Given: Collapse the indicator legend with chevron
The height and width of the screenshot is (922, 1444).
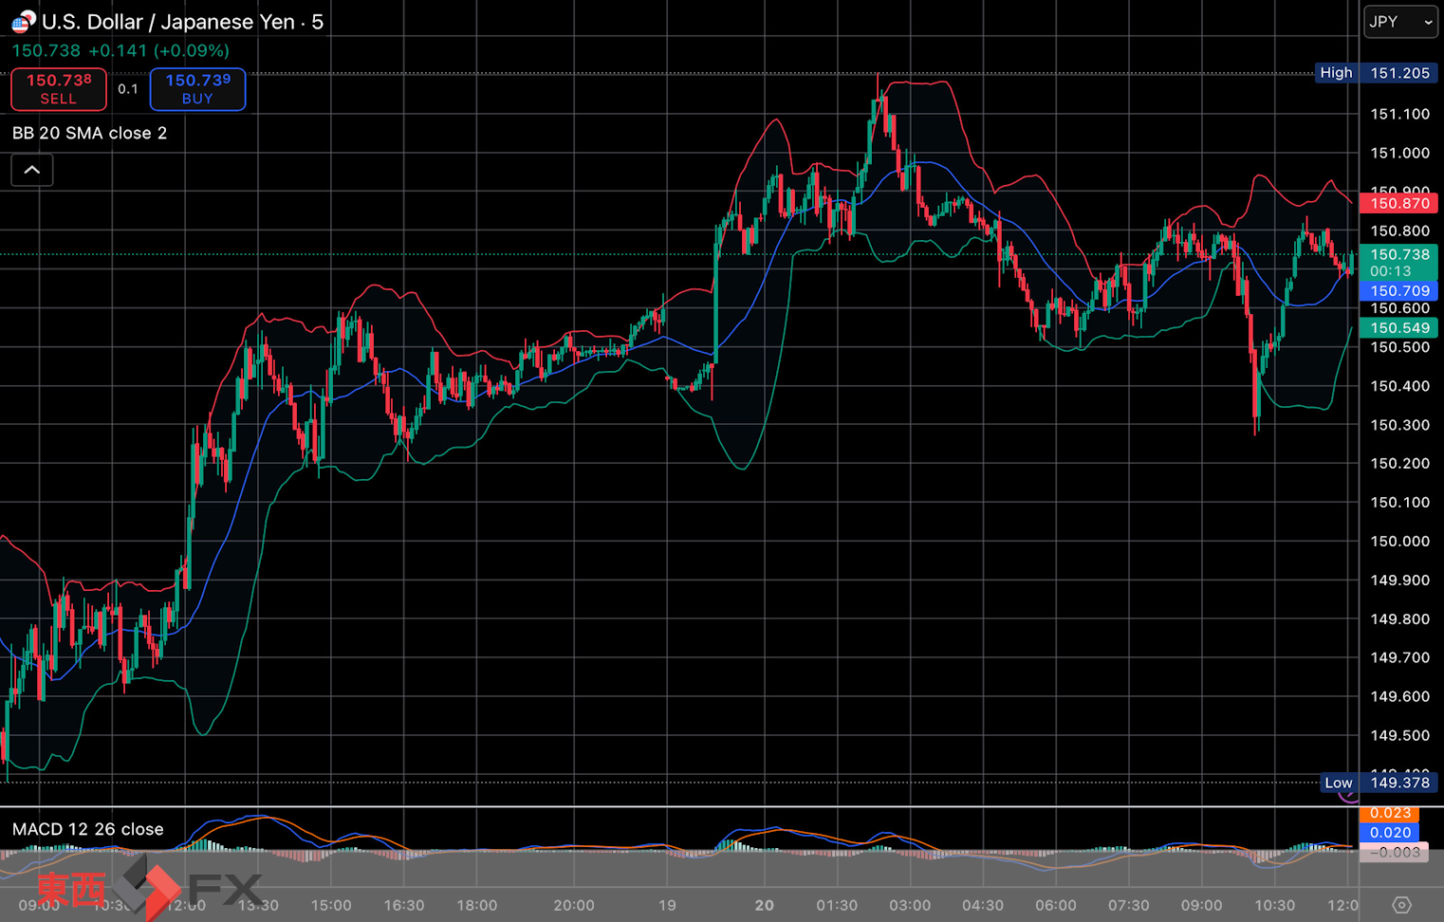Looking at the screenshot, I should pos(32,171).
